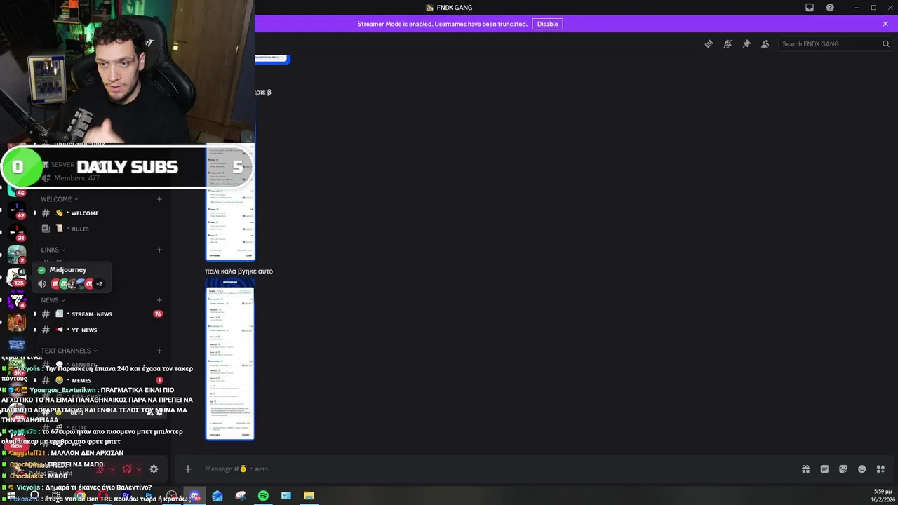Select the red-haired character server icon
Viewport: 898px width, 505px height.
[17, 323]
